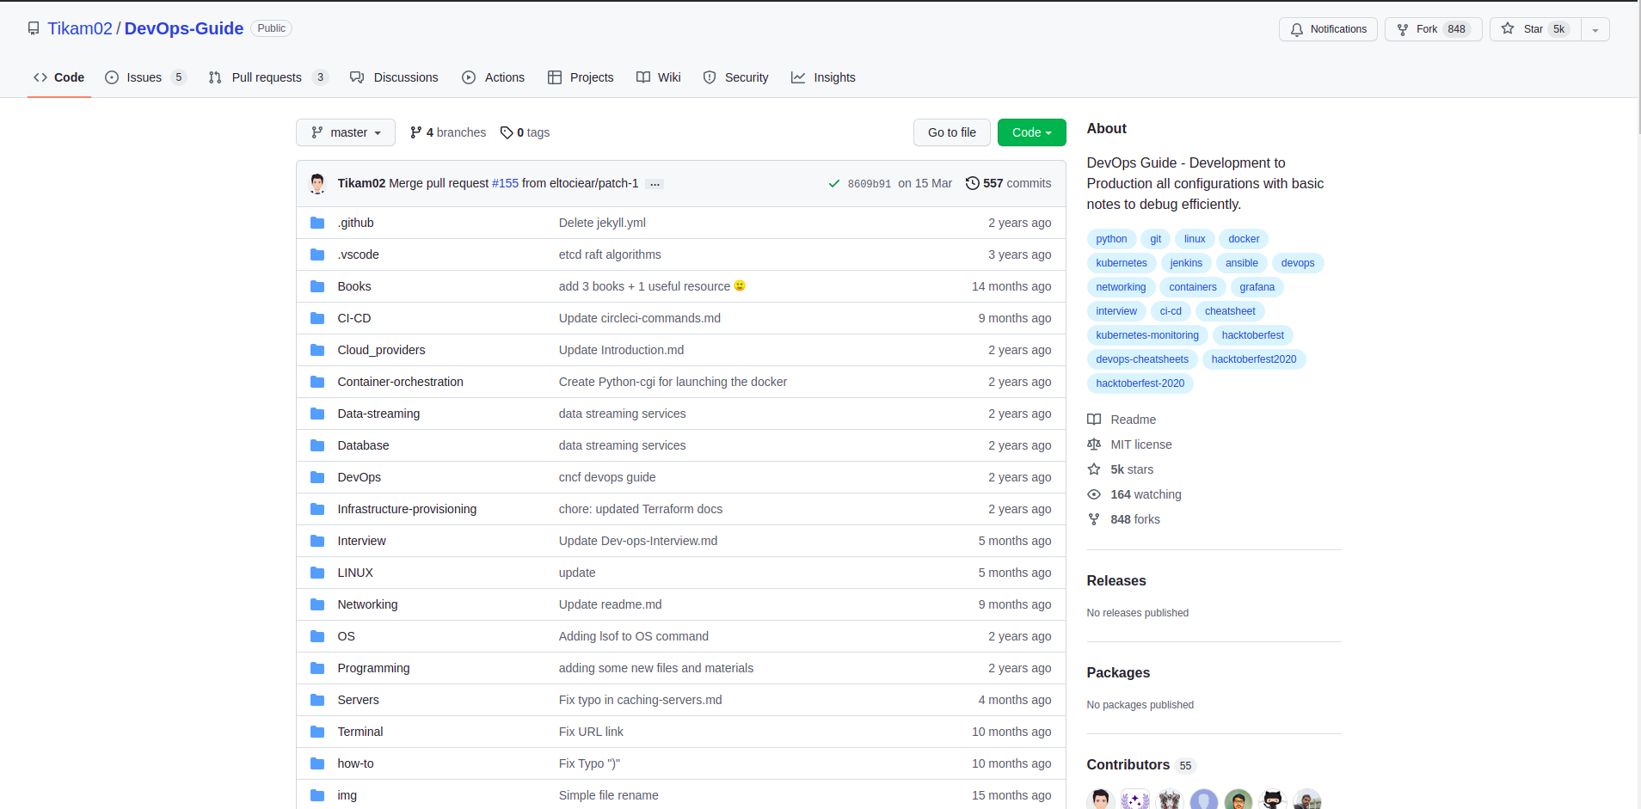This screenshot has height=809, width=1641.
Task: Click the Go to file button
Action: pyautogui.click(x=952, y=132)
